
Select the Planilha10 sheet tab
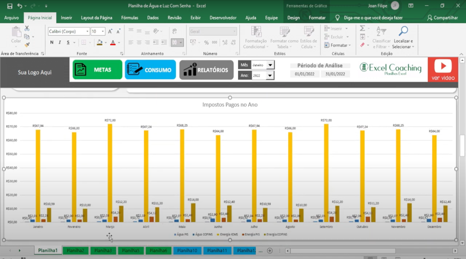187,250
